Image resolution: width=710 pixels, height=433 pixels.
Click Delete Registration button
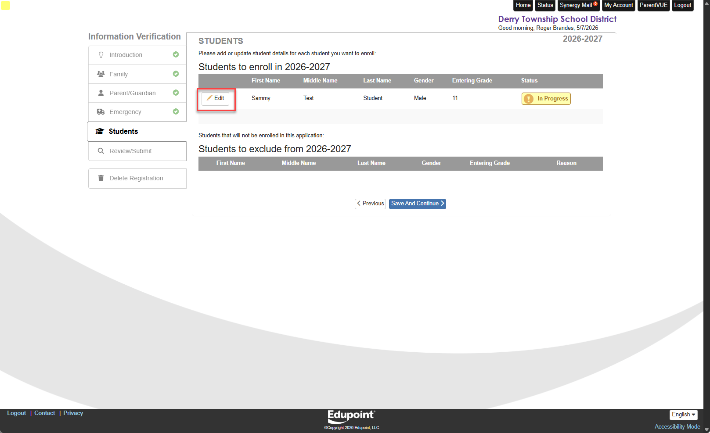click(137, 179)
